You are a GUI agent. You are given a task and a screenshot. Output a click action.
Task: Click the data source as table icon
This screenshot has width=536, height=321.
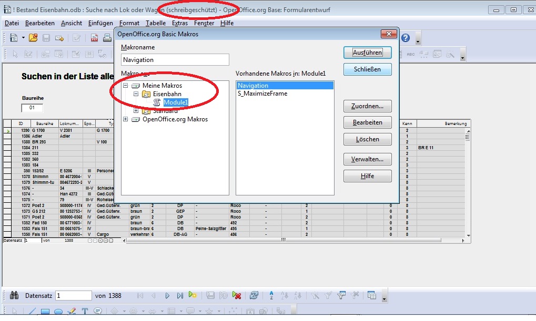point(372,295)
